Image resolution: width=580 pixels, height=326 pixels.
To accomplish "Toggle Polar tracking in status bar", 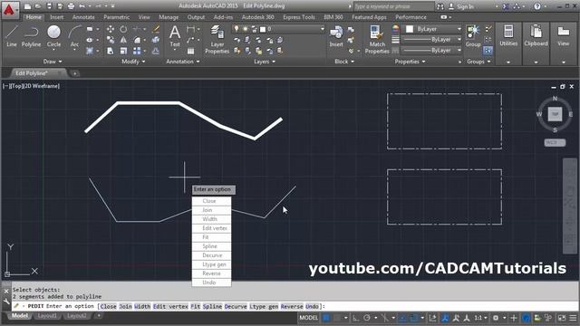I will (366, 318).
